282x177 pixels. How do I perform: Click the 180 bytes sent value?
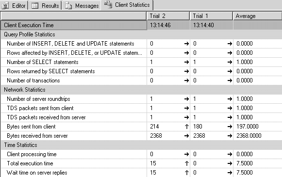pos(198,127)
